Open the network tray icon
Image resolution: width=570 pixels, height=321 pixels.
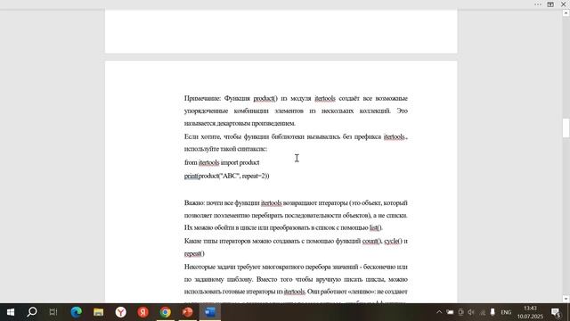pos(483,312)
